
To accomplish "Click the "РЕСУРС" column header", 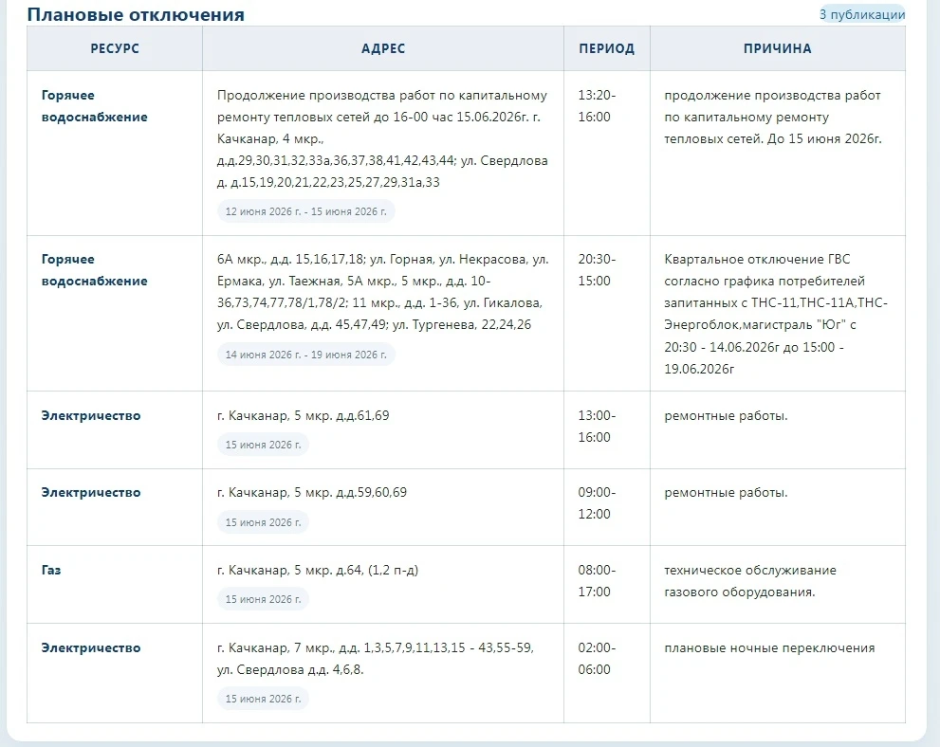I will [x=115, y=48].
